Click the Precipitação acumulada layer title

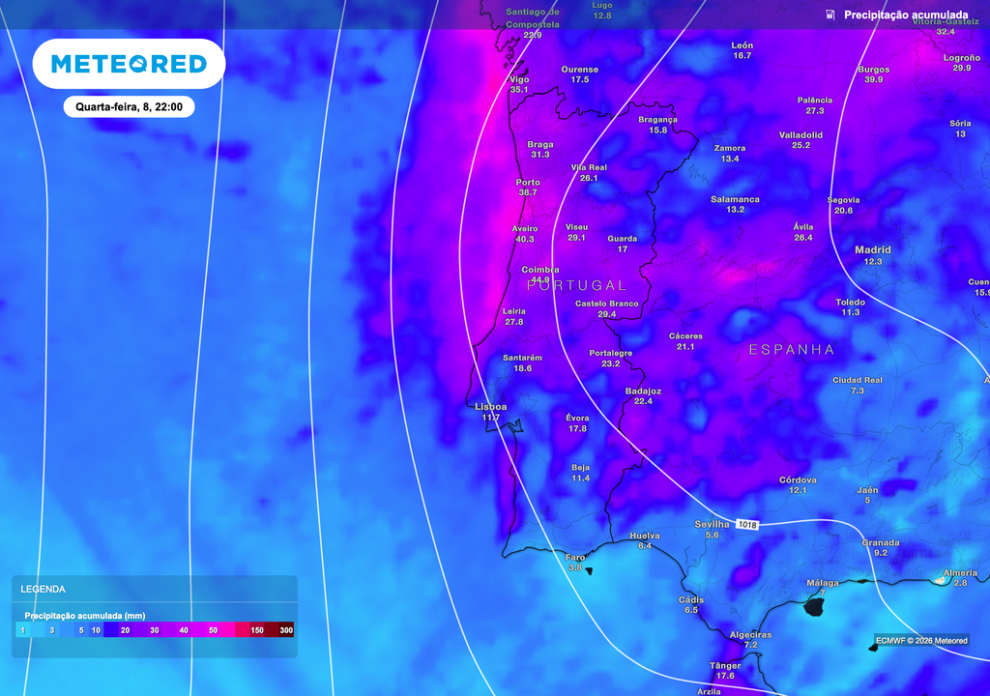click(x=905, y=14)
